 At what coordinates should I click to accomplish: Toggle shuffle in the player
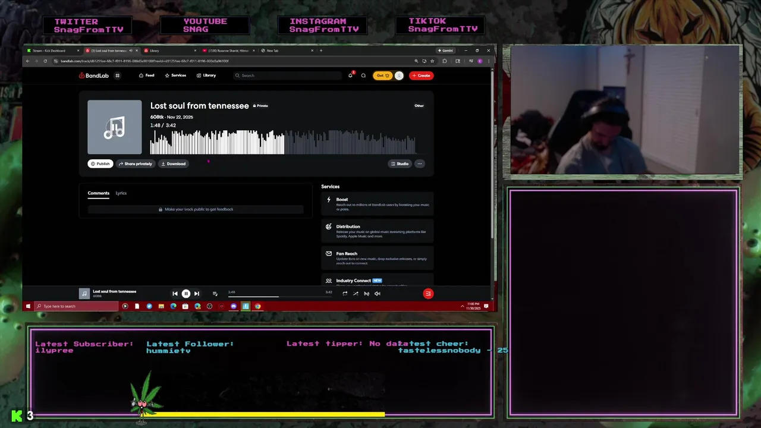pos(356,294)
